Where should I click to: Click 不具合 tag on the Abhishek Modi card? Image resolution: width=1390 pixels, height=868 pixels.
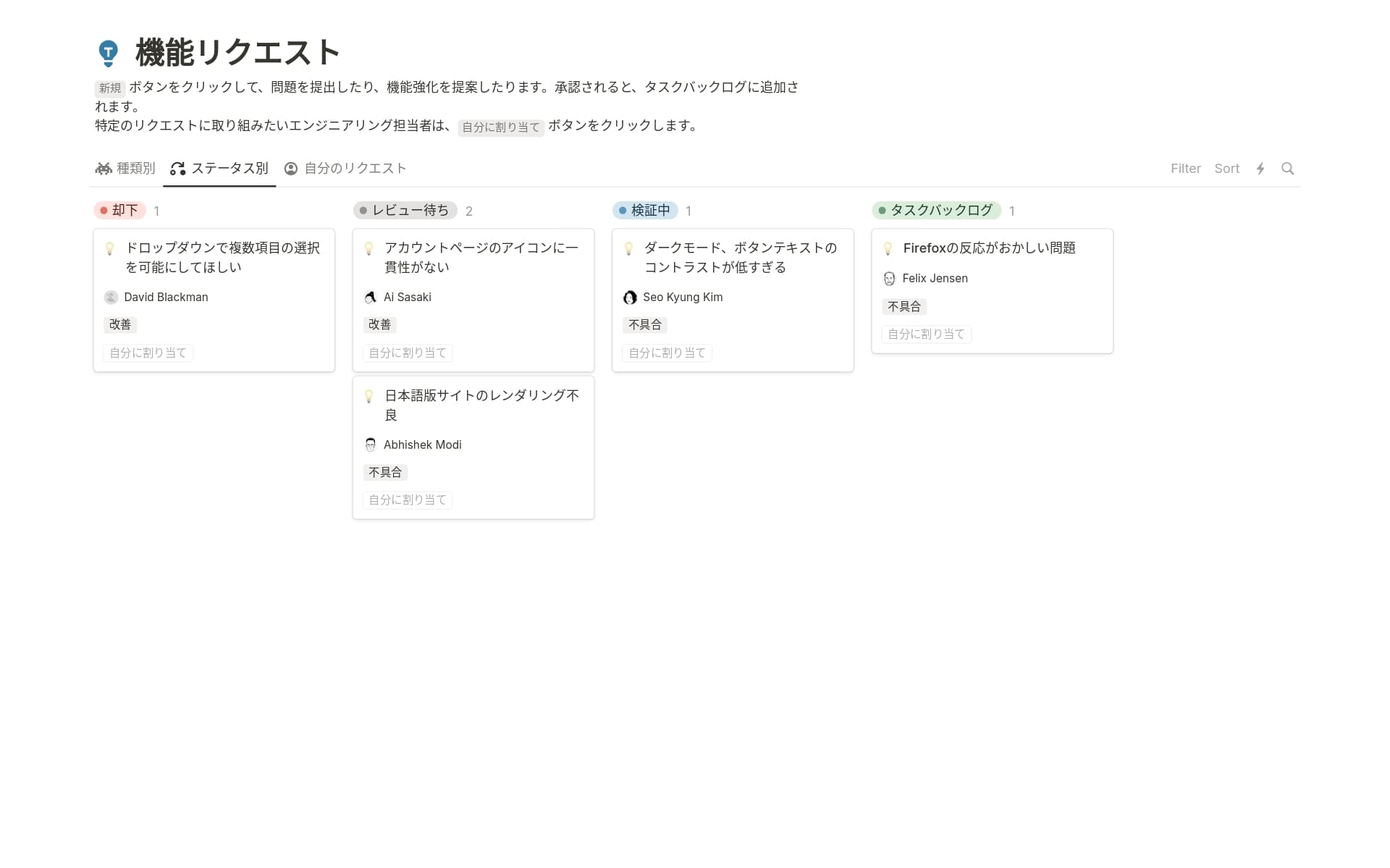tap(385, 473)
